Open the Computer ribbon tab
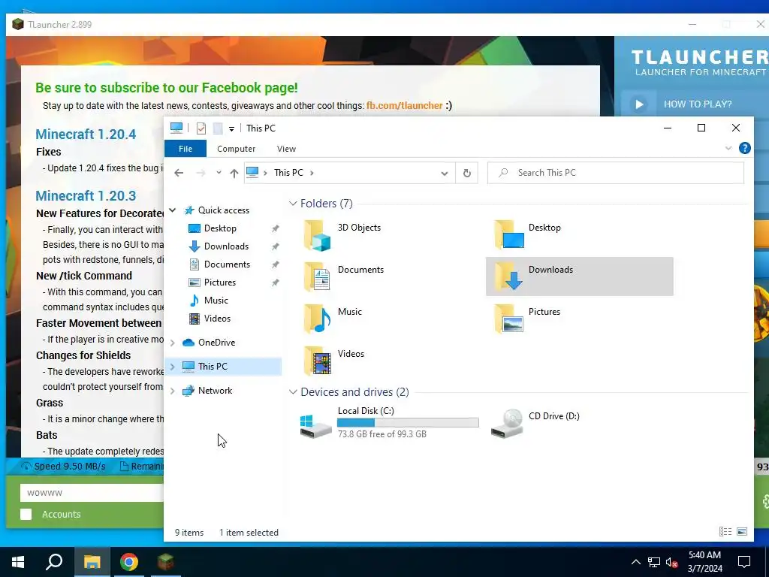Image resolution: width=769 pixels, height=577 pixels. (237, 149)
